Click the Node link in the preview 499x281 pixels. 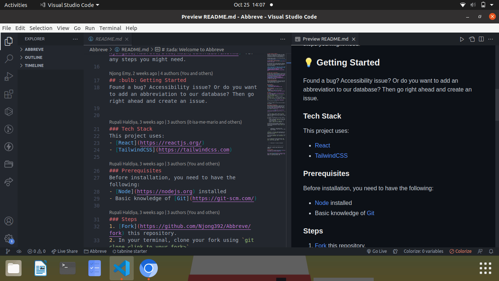click(x=322, y=203)
